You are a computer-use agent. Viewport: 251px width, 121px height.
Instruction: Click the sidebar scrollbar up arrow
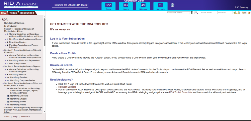click(45, 17)
